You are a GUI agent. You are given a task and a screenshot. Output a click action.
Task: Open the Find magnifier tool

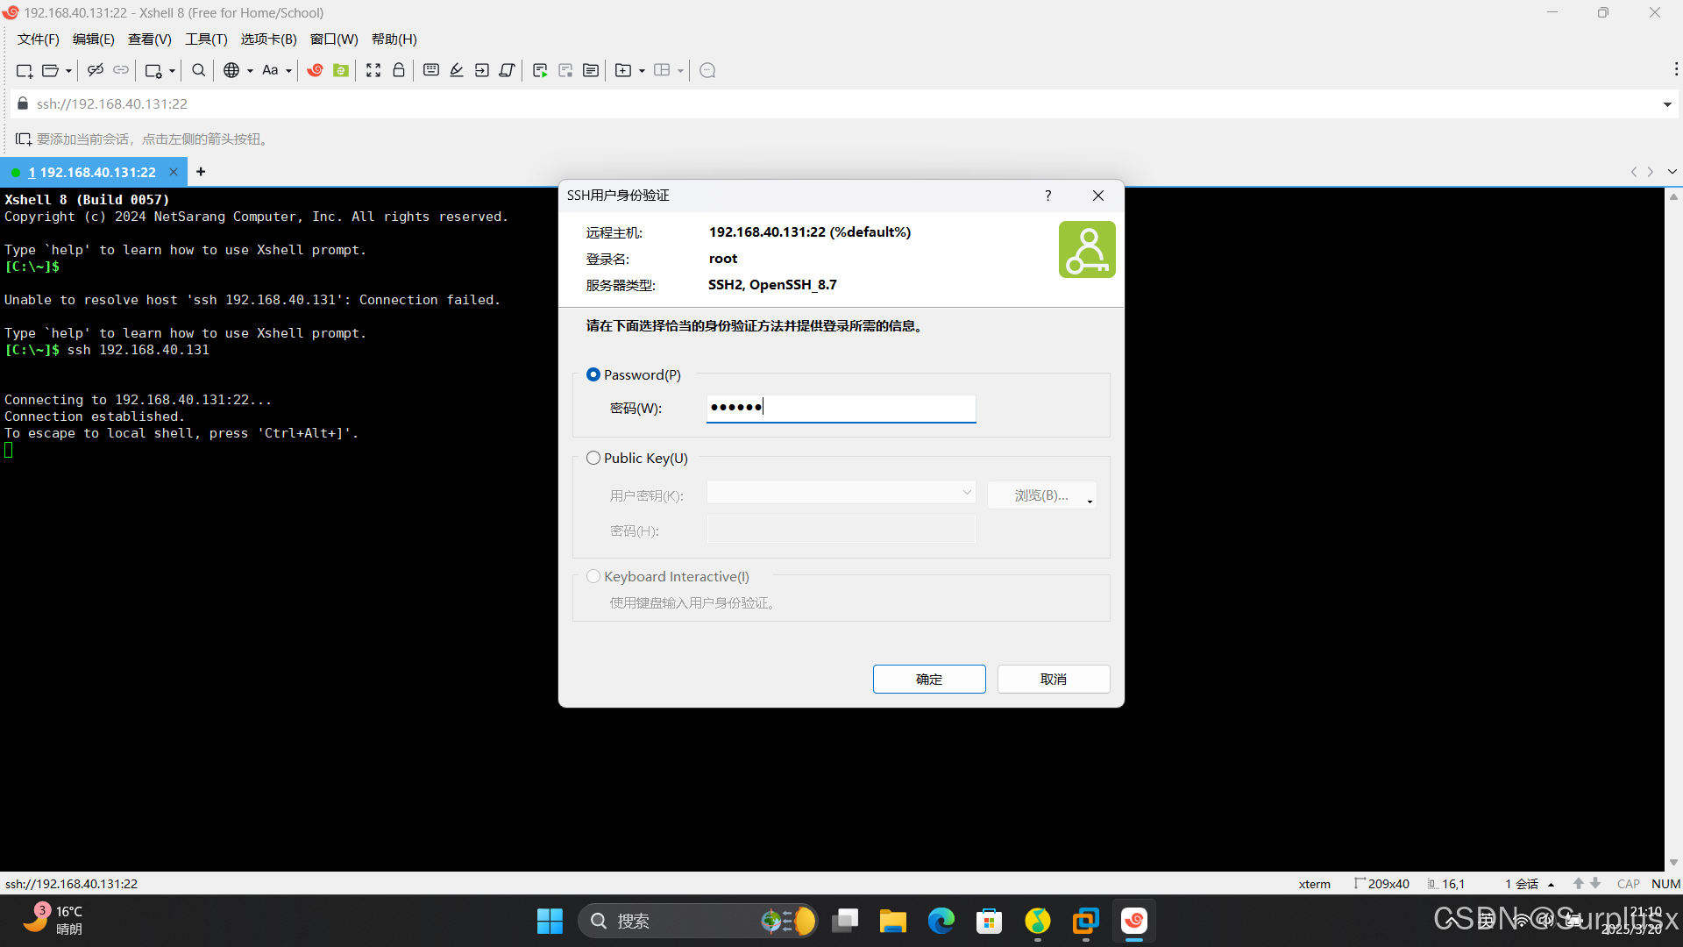pyautogui.click(x=199, y=70)
